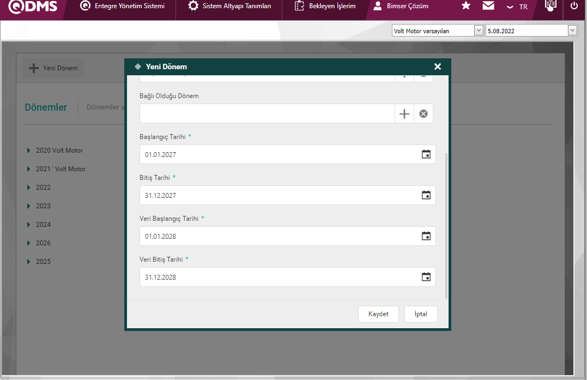Open Sistem Altyapı Tanımları menu
Viewport: 587px width, 380px height.
tap(229, 6)
